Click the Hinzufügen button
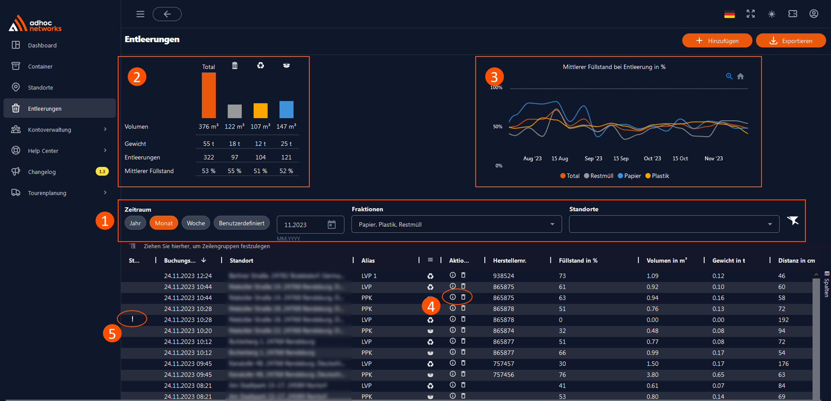 coord(717,40)
